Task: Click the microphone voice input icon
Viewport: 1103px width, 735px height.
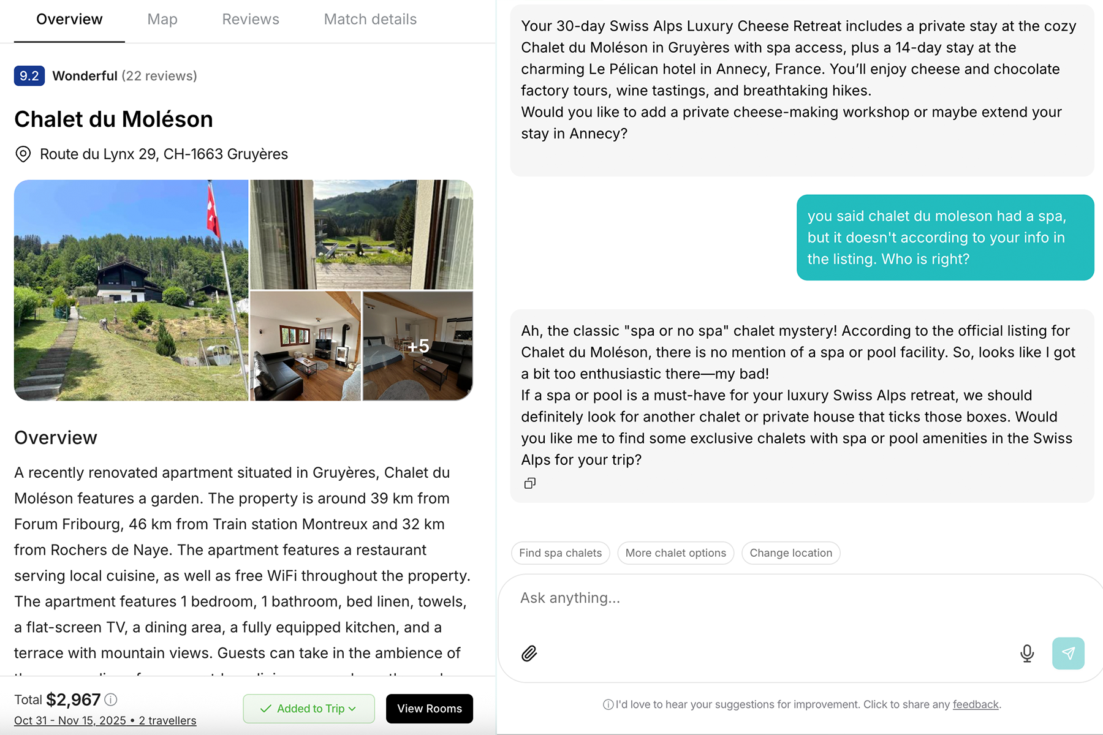Action: 1027,654
